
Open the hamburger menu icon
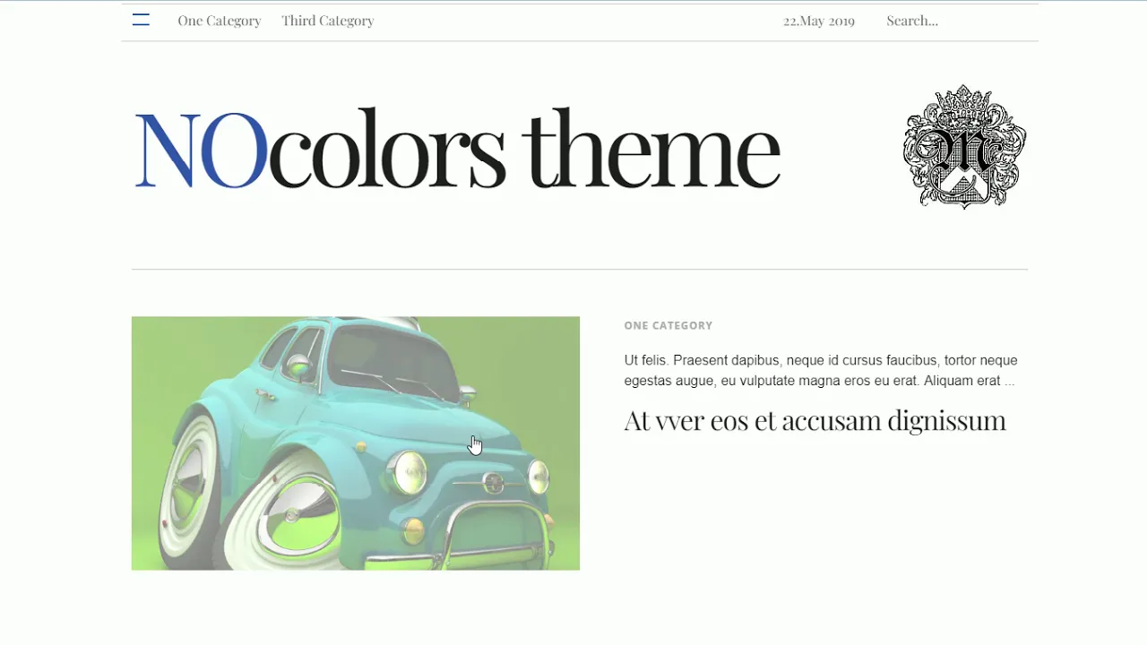click(x=141, y=20)
